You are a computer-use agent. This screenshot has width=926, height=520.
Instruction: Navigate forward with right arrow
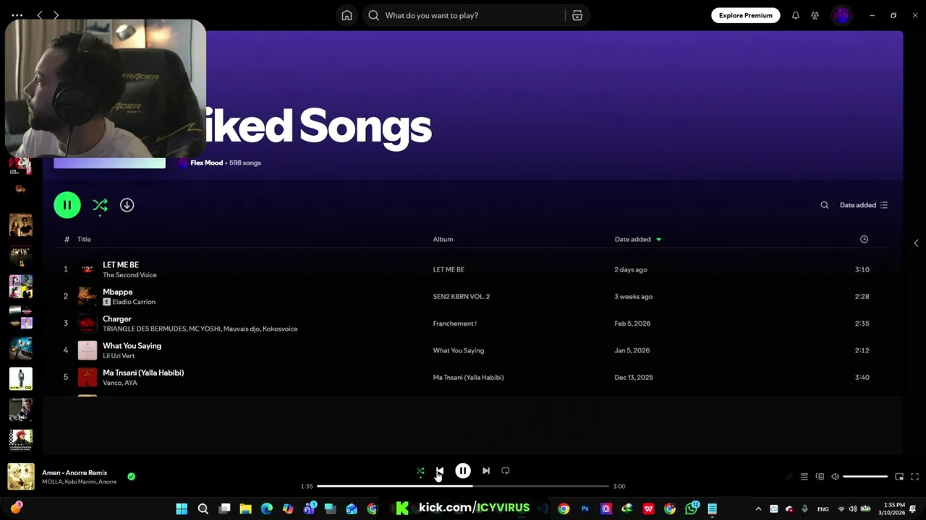[56, 15]
